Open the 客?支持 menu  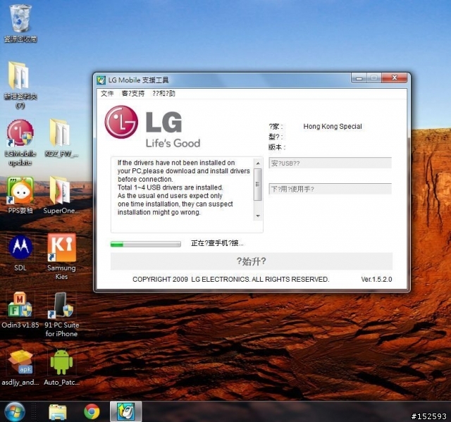pos(133,94)
